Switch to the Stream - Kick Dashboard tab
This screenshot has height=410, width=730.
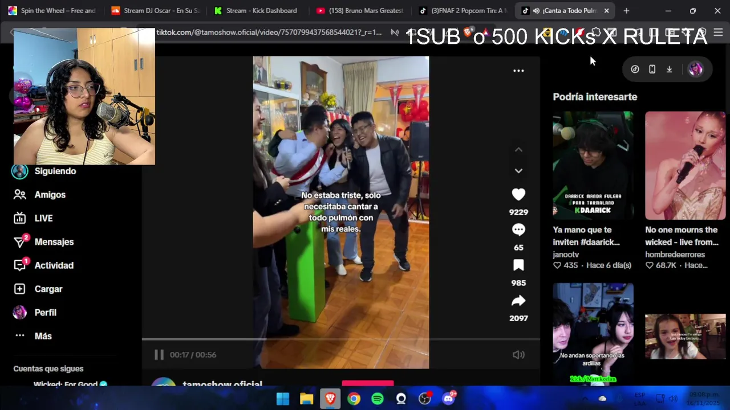(258, 11)
